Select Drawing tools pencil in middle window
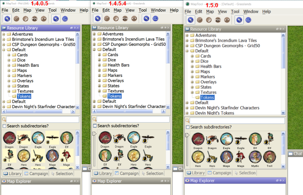This screenshot has height=195, width=303. click(107, 19)
